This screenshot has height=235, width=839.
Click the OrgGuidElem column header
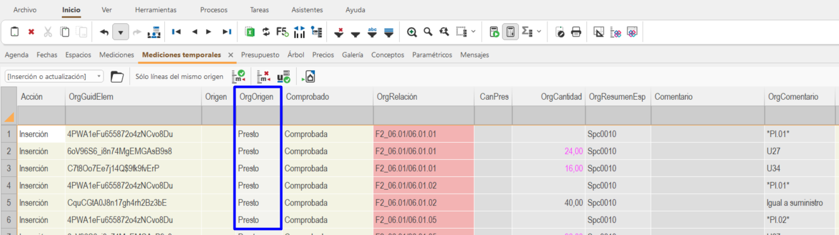pyautogui.click(x=133, y=97)
